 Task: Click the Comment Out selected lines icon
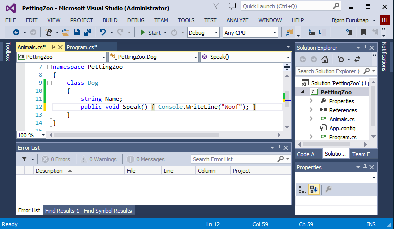[x=338, y=32]
